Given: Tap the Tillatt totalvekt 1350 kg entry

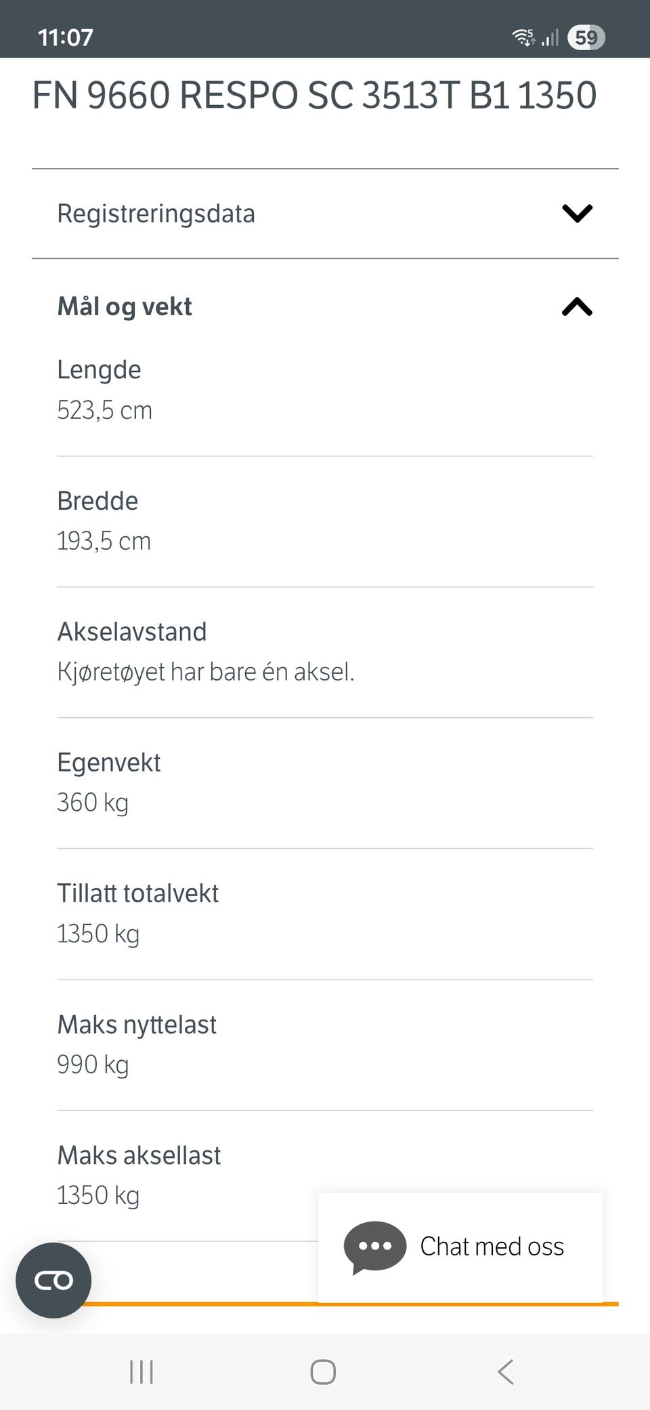Looking at the screenshot, I should pyautogui.click(x=325, y=914).
